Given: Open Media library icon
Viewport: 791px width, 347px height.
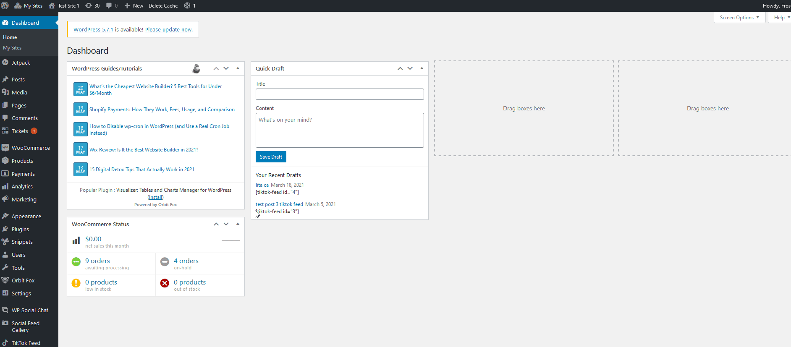Looking at the screenshot, I should pos(5,92).
